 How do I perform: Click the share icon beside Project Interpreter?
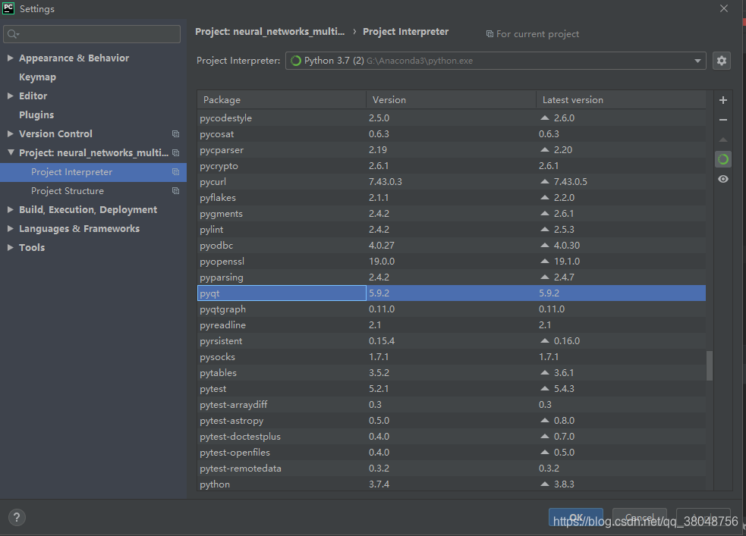pyautogui.click(x=175, y=172)
